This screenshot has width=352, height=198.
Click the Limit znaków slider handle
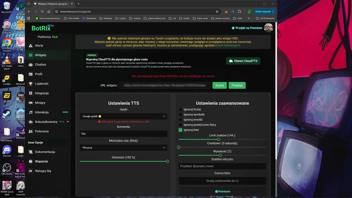[219, 139]
